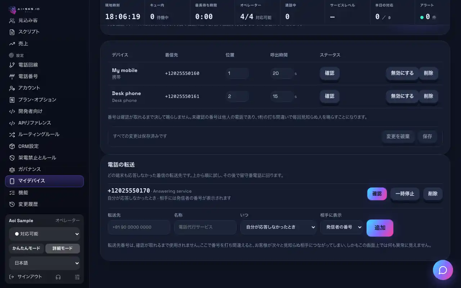
Task: Open the chat bubble icon
Action: [443, 270]
